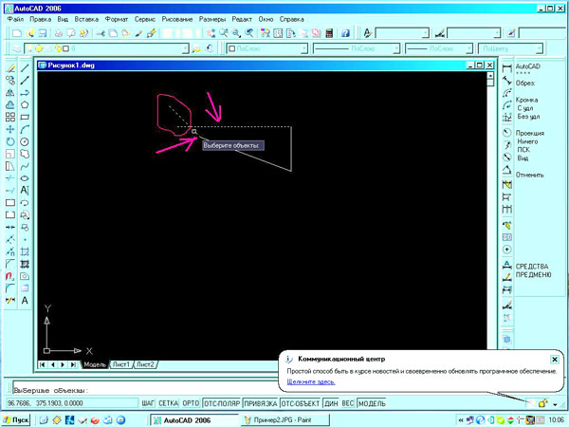
Task: Select the Line draw tool
Action: coord(25,68)
